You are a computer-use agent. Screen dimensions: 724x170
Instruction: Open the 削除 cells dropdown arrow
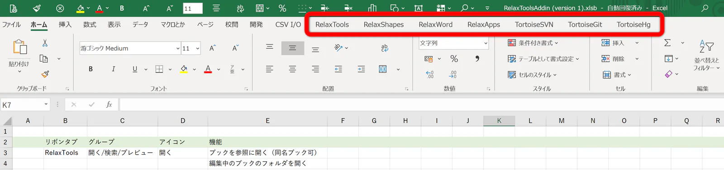637,59
